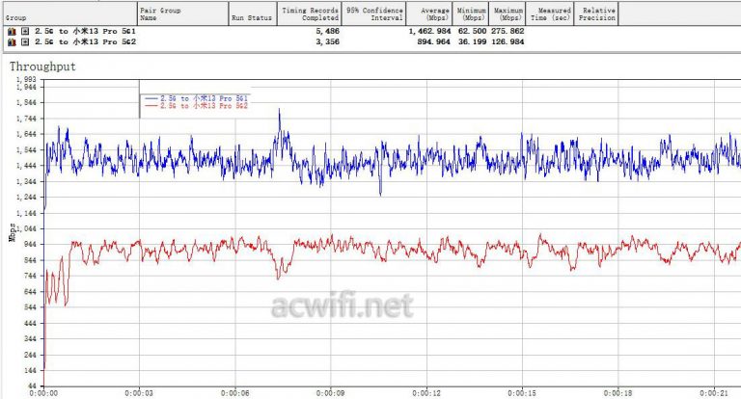Click the 0:00:12 mark on time axis
This screenshot has height=399, width=741.
[x=426, y=392]
